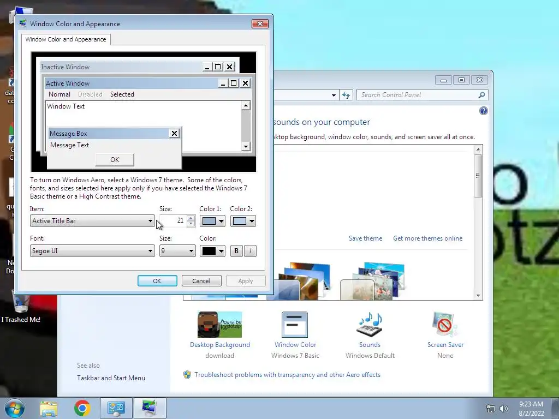Click the network icon in system tray
The image size is (559, 419).
tap(491, 409)
